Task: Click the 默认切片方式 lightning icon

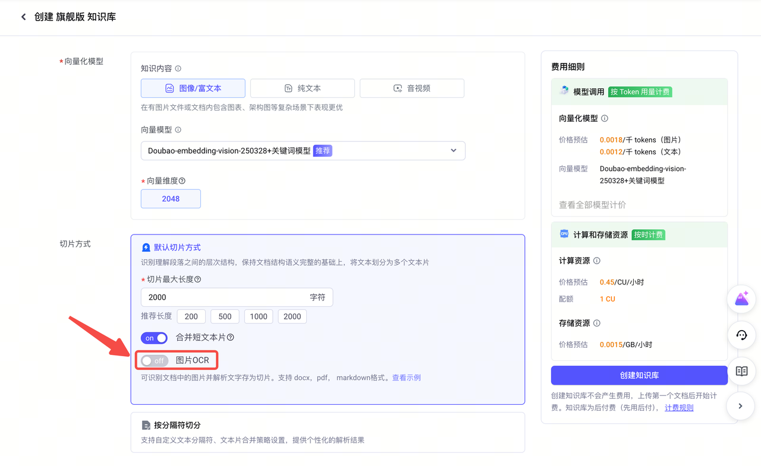Action: pos(146,248)
